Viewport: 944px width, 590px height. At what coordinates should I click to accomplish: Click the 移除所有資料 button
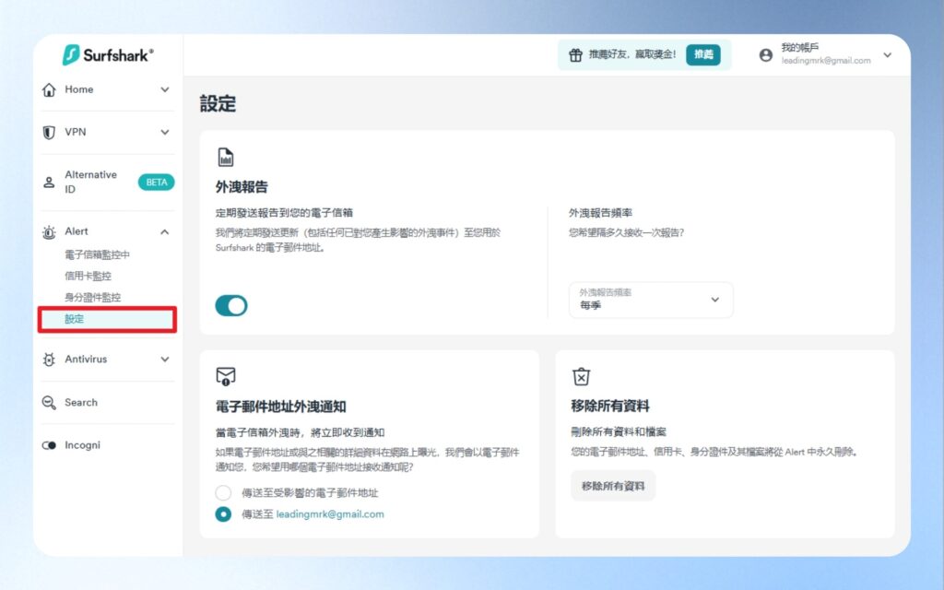[x=613, y=486]
